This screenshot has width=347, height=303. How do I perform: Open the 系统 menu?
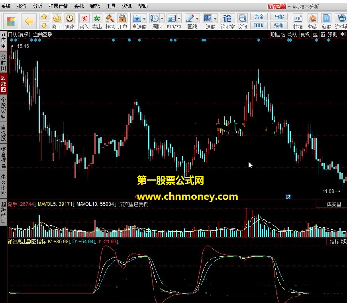(6, 6)
